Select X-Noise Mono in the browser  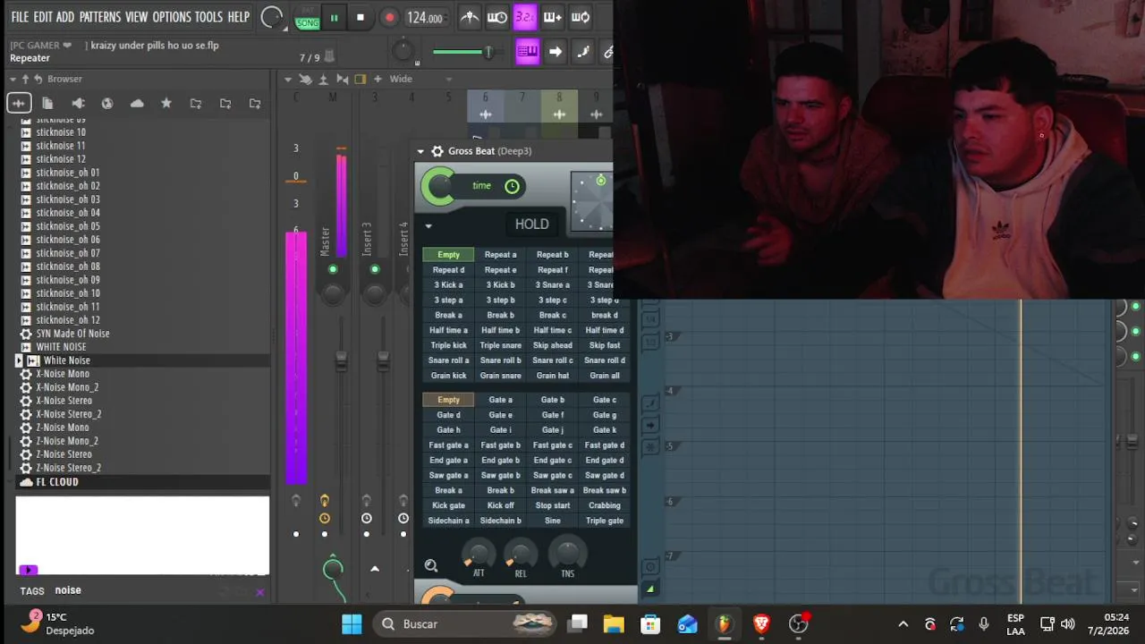[x=63, y=374]
